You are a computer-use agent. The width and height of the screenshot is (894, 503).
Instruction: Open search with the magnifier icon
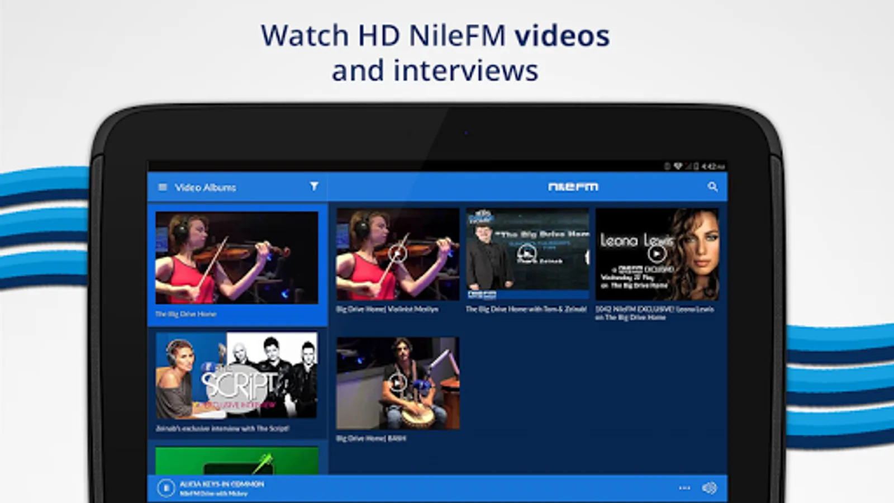712,187
